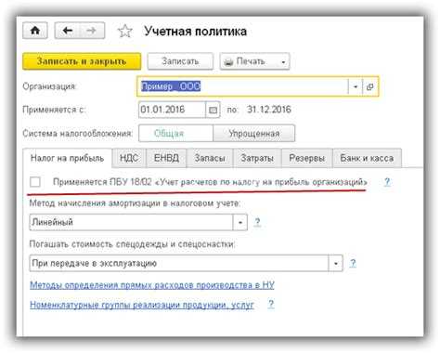Open help for ПБУ 18/02 checkbox
Image resolution: width=440 pixels, height=353 pixels.
387,182
